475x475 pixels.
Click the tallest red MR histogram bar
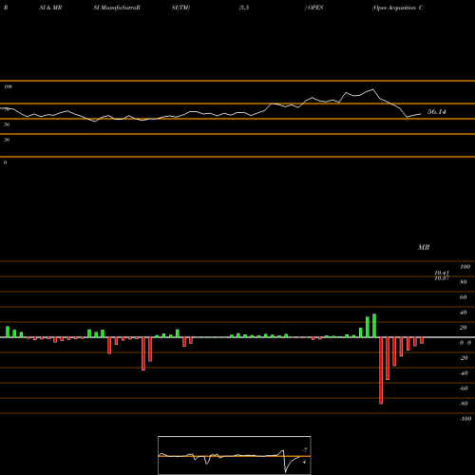[381, 370]
